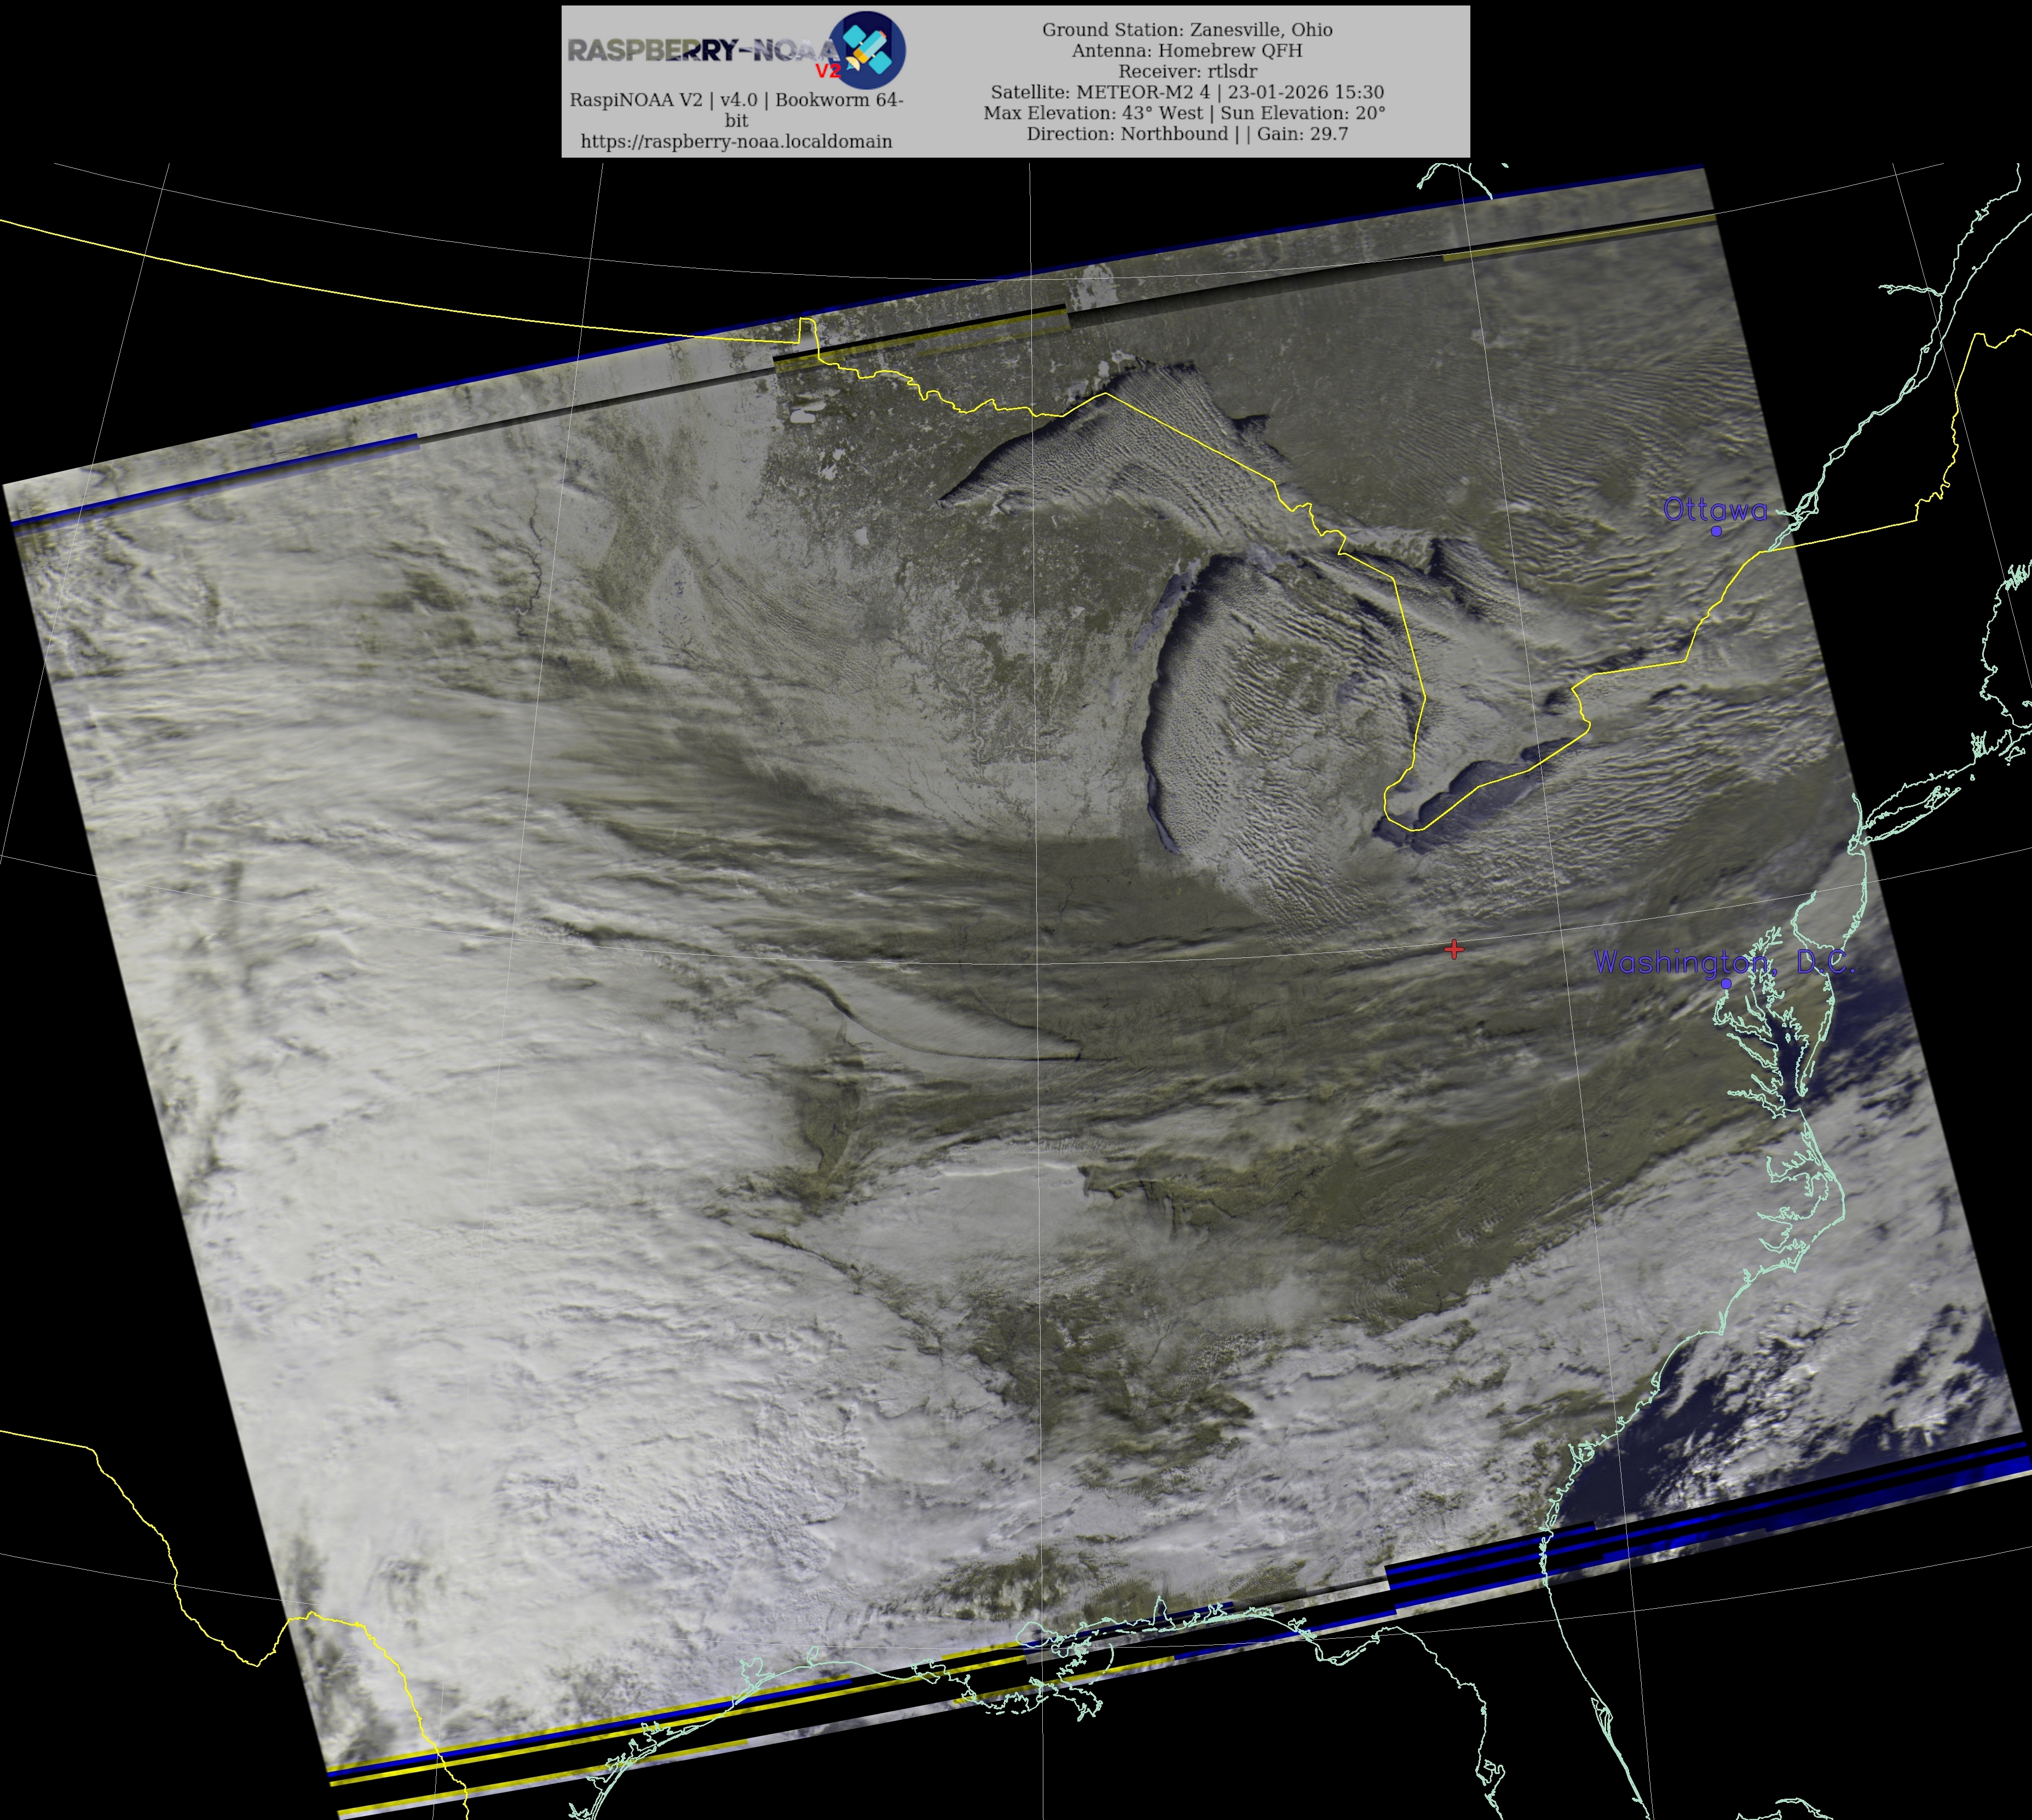Click the Antenna Homebrew QFH line
Viewport: 2032px width, 1820px height.
[x=1187, y=50]
